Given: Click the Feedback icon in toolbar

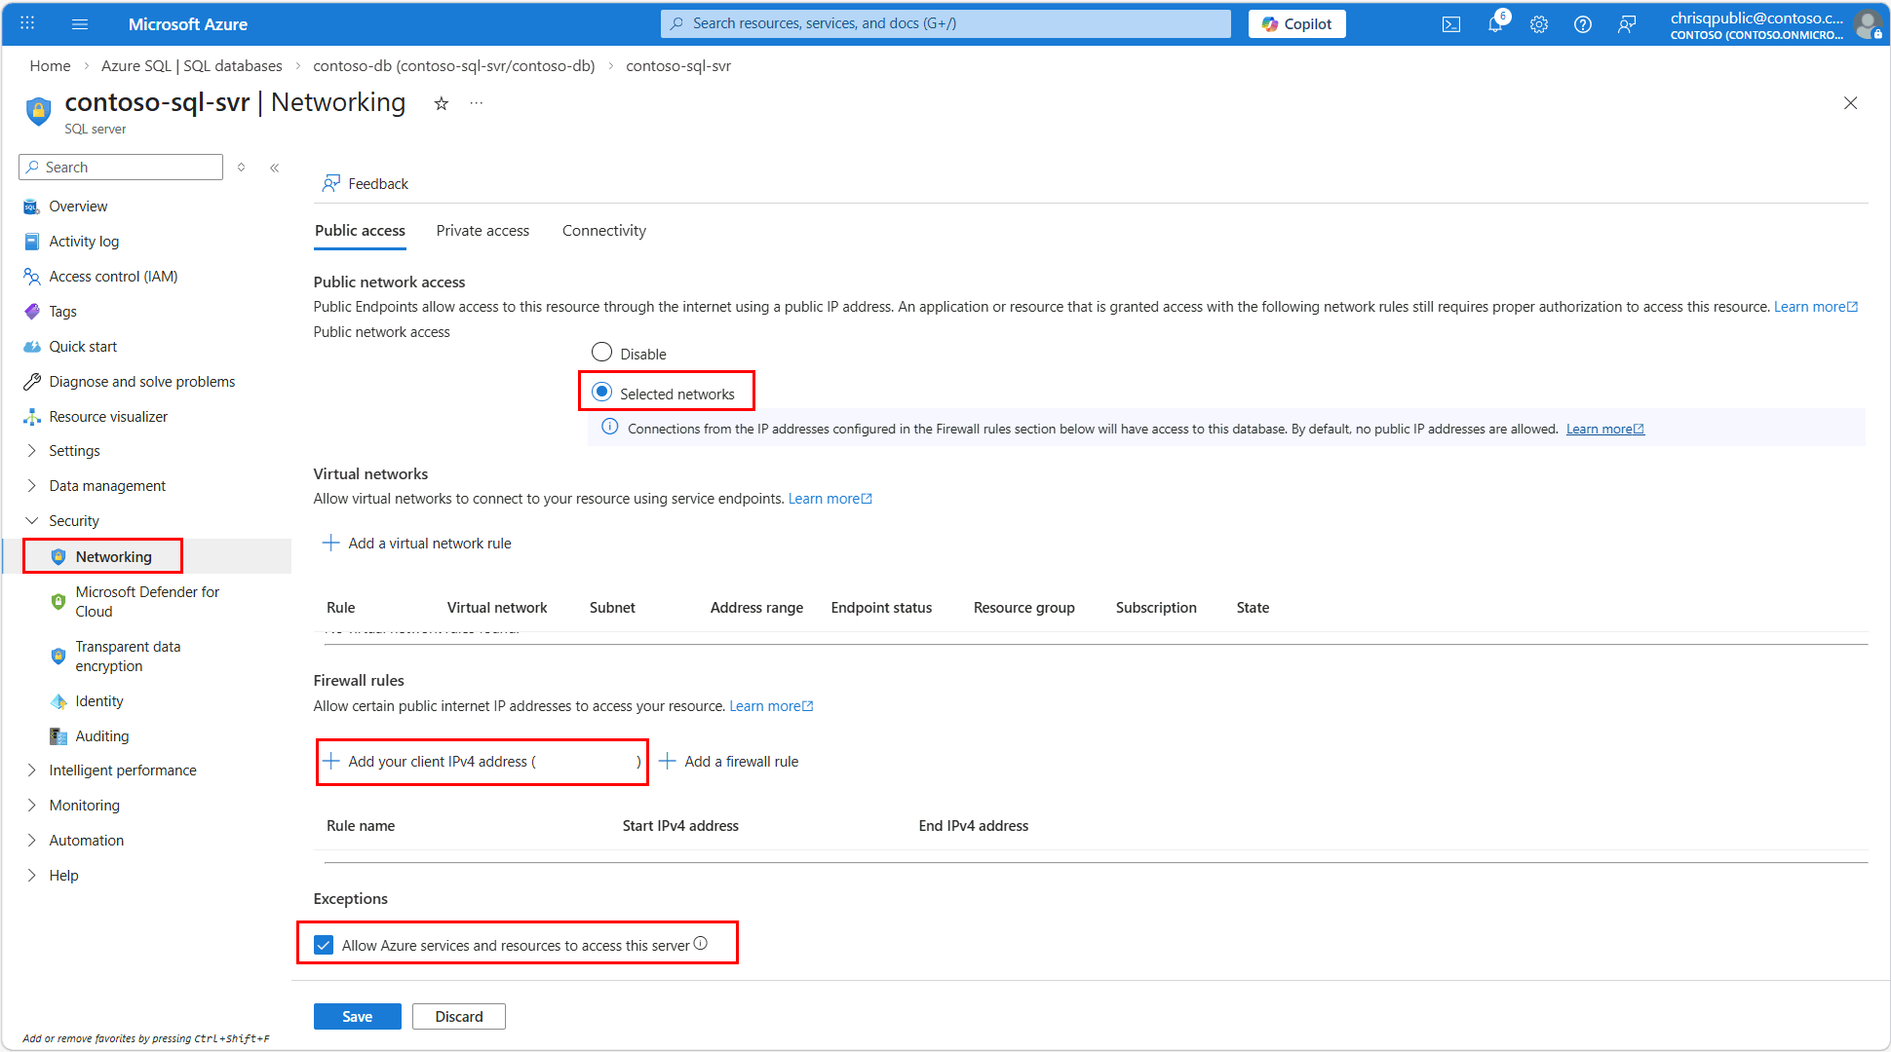Looking at the screenshot, I should (331, 183).
